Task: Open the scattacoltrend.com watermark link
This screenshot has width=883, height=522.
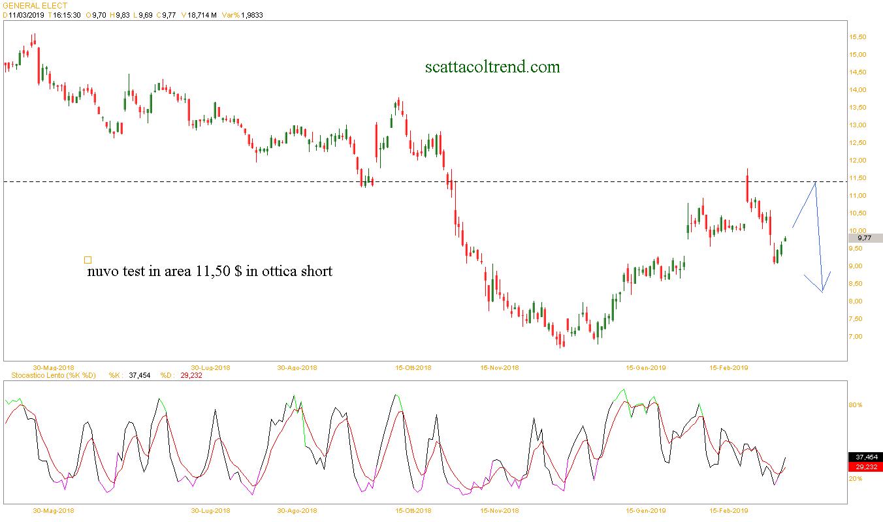Action: (492, 67)
